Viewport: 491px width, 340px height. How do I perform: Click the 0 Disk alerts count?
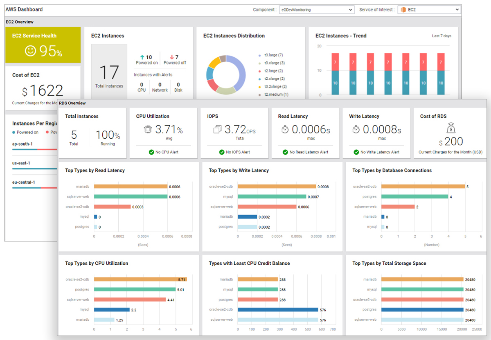pos(178,85)
